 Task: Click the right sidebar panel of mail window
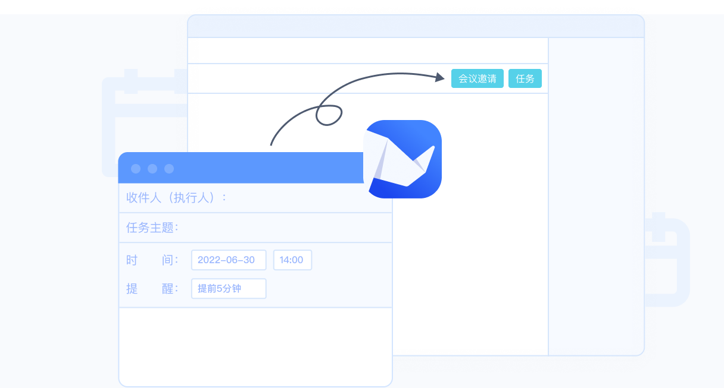click(596, 196)
